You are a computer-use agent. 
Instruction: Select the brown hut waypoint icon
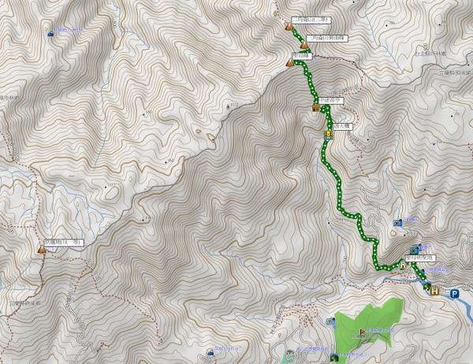(315, 108)
